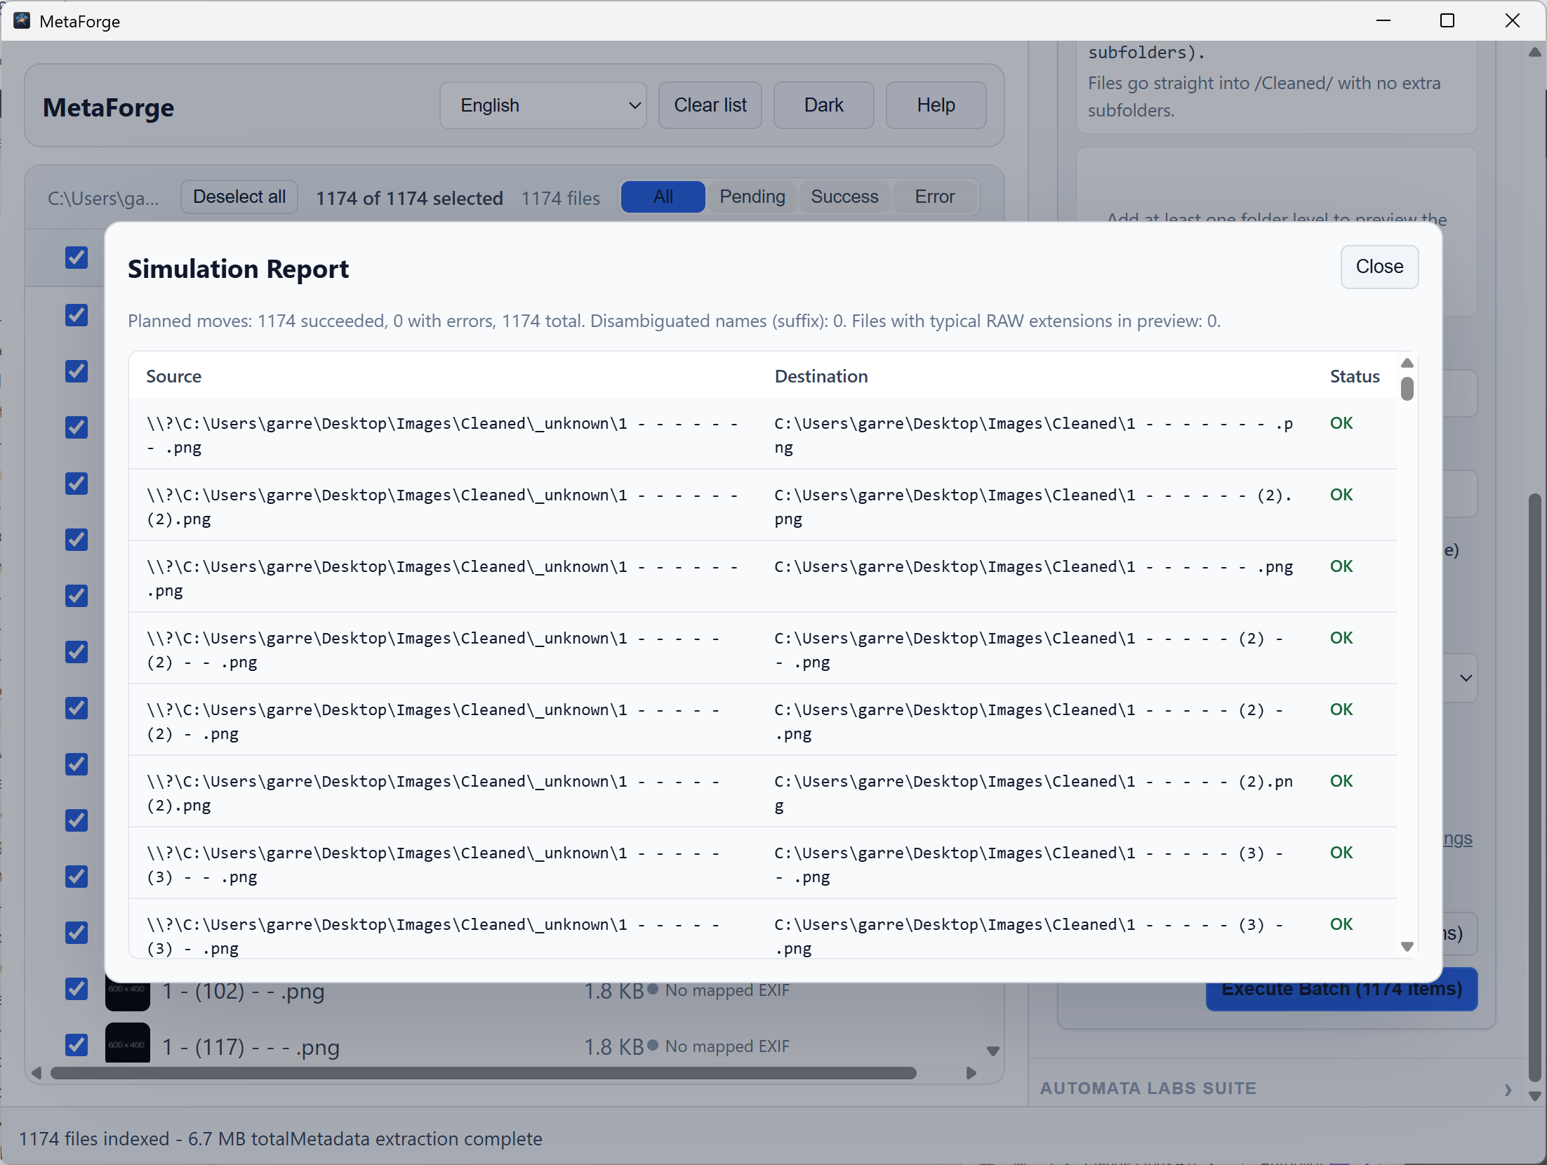Click the report scrollbar up arrow
This screenshot has height=1165, width=1547.
click(1407, 363)
